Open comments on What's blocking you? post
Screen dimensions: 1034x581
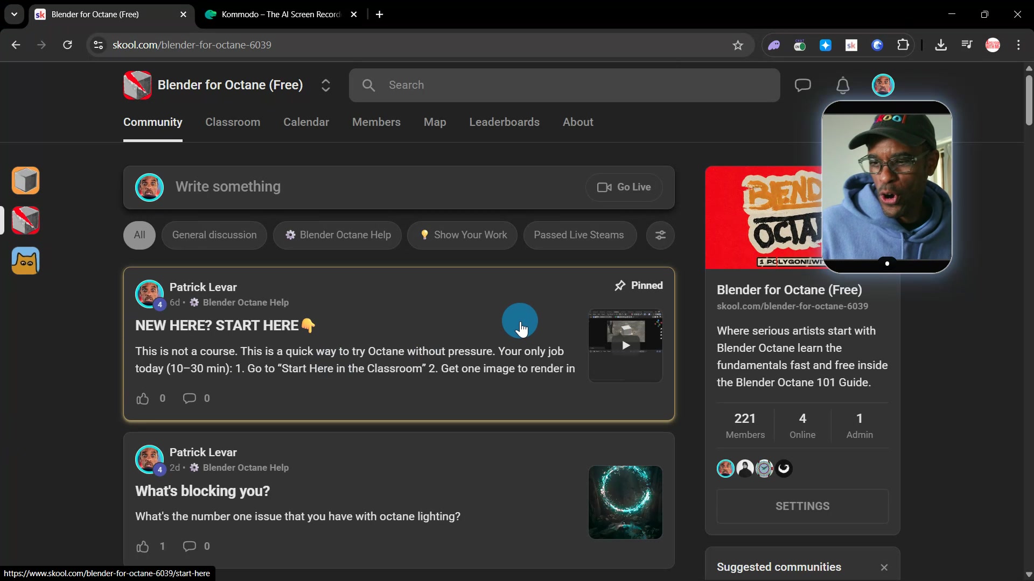[x=190, y=546]
